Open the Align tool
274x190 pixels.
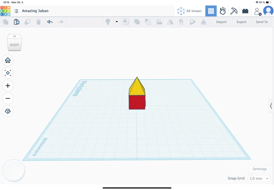159,22
